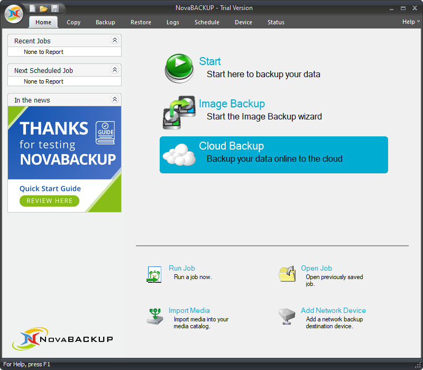Click the Run a job now description
This screenshot has height=370, width=423.
(193, 277)
